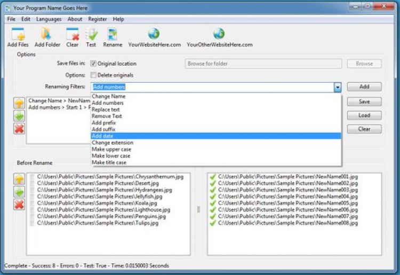Click the application icon in the title bar

tap(8, 8)
